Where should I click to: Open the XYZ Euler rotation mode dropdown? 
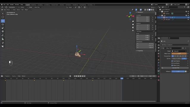coord(145,32)
